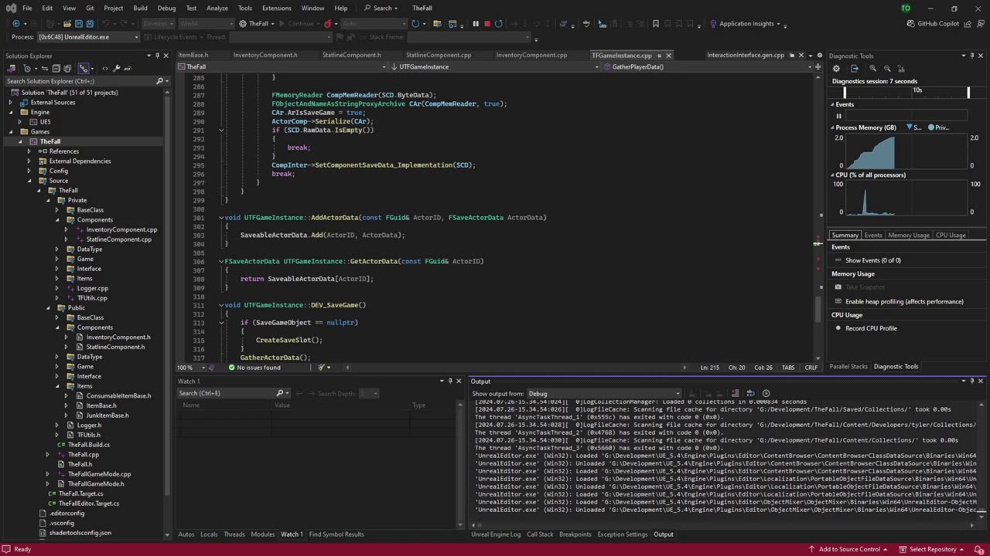The image size is (990, 556).
Task: Click the TO account avatar
Action: [906, 8]
